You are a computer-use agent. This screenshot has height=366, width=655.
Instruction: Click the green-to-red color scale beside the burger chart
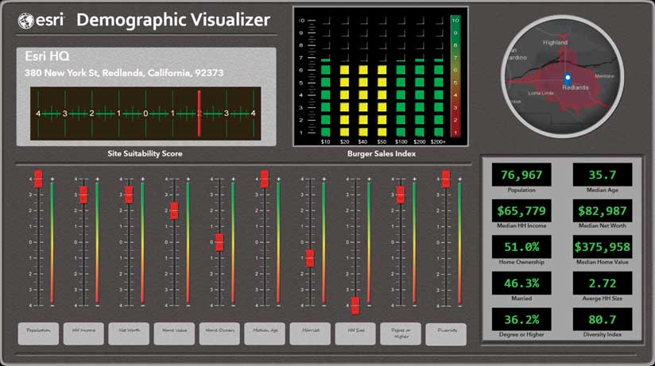(455, 76)
